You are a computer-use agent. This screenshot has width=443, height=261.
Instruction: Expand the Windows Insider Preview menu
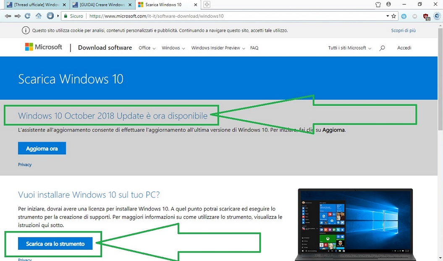point(218,48)
